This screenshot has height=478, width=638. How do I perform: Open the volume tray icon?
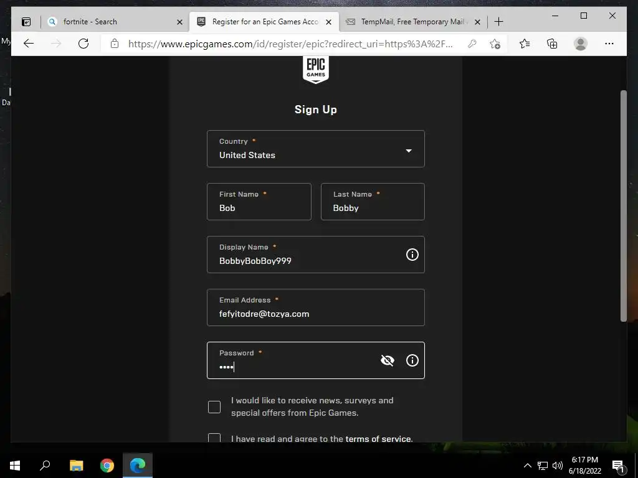click(x=558, y=466)
